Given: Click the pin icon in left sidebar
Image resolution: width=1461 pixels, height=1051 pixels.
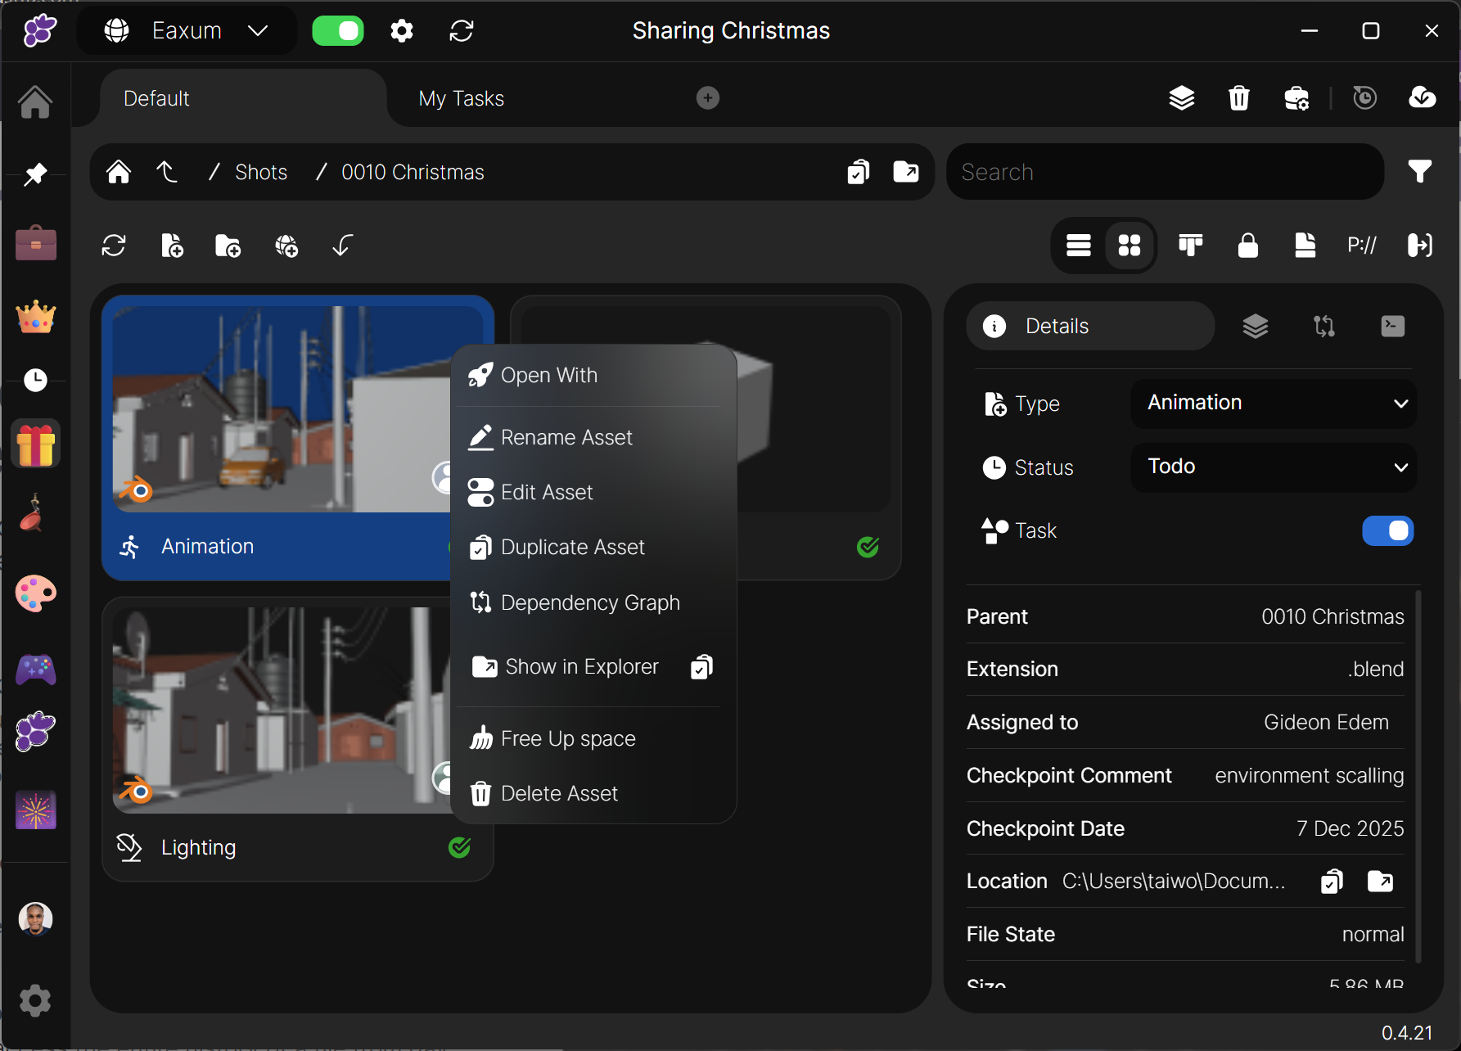Looking at the screenshot, I should coord(35,174).
